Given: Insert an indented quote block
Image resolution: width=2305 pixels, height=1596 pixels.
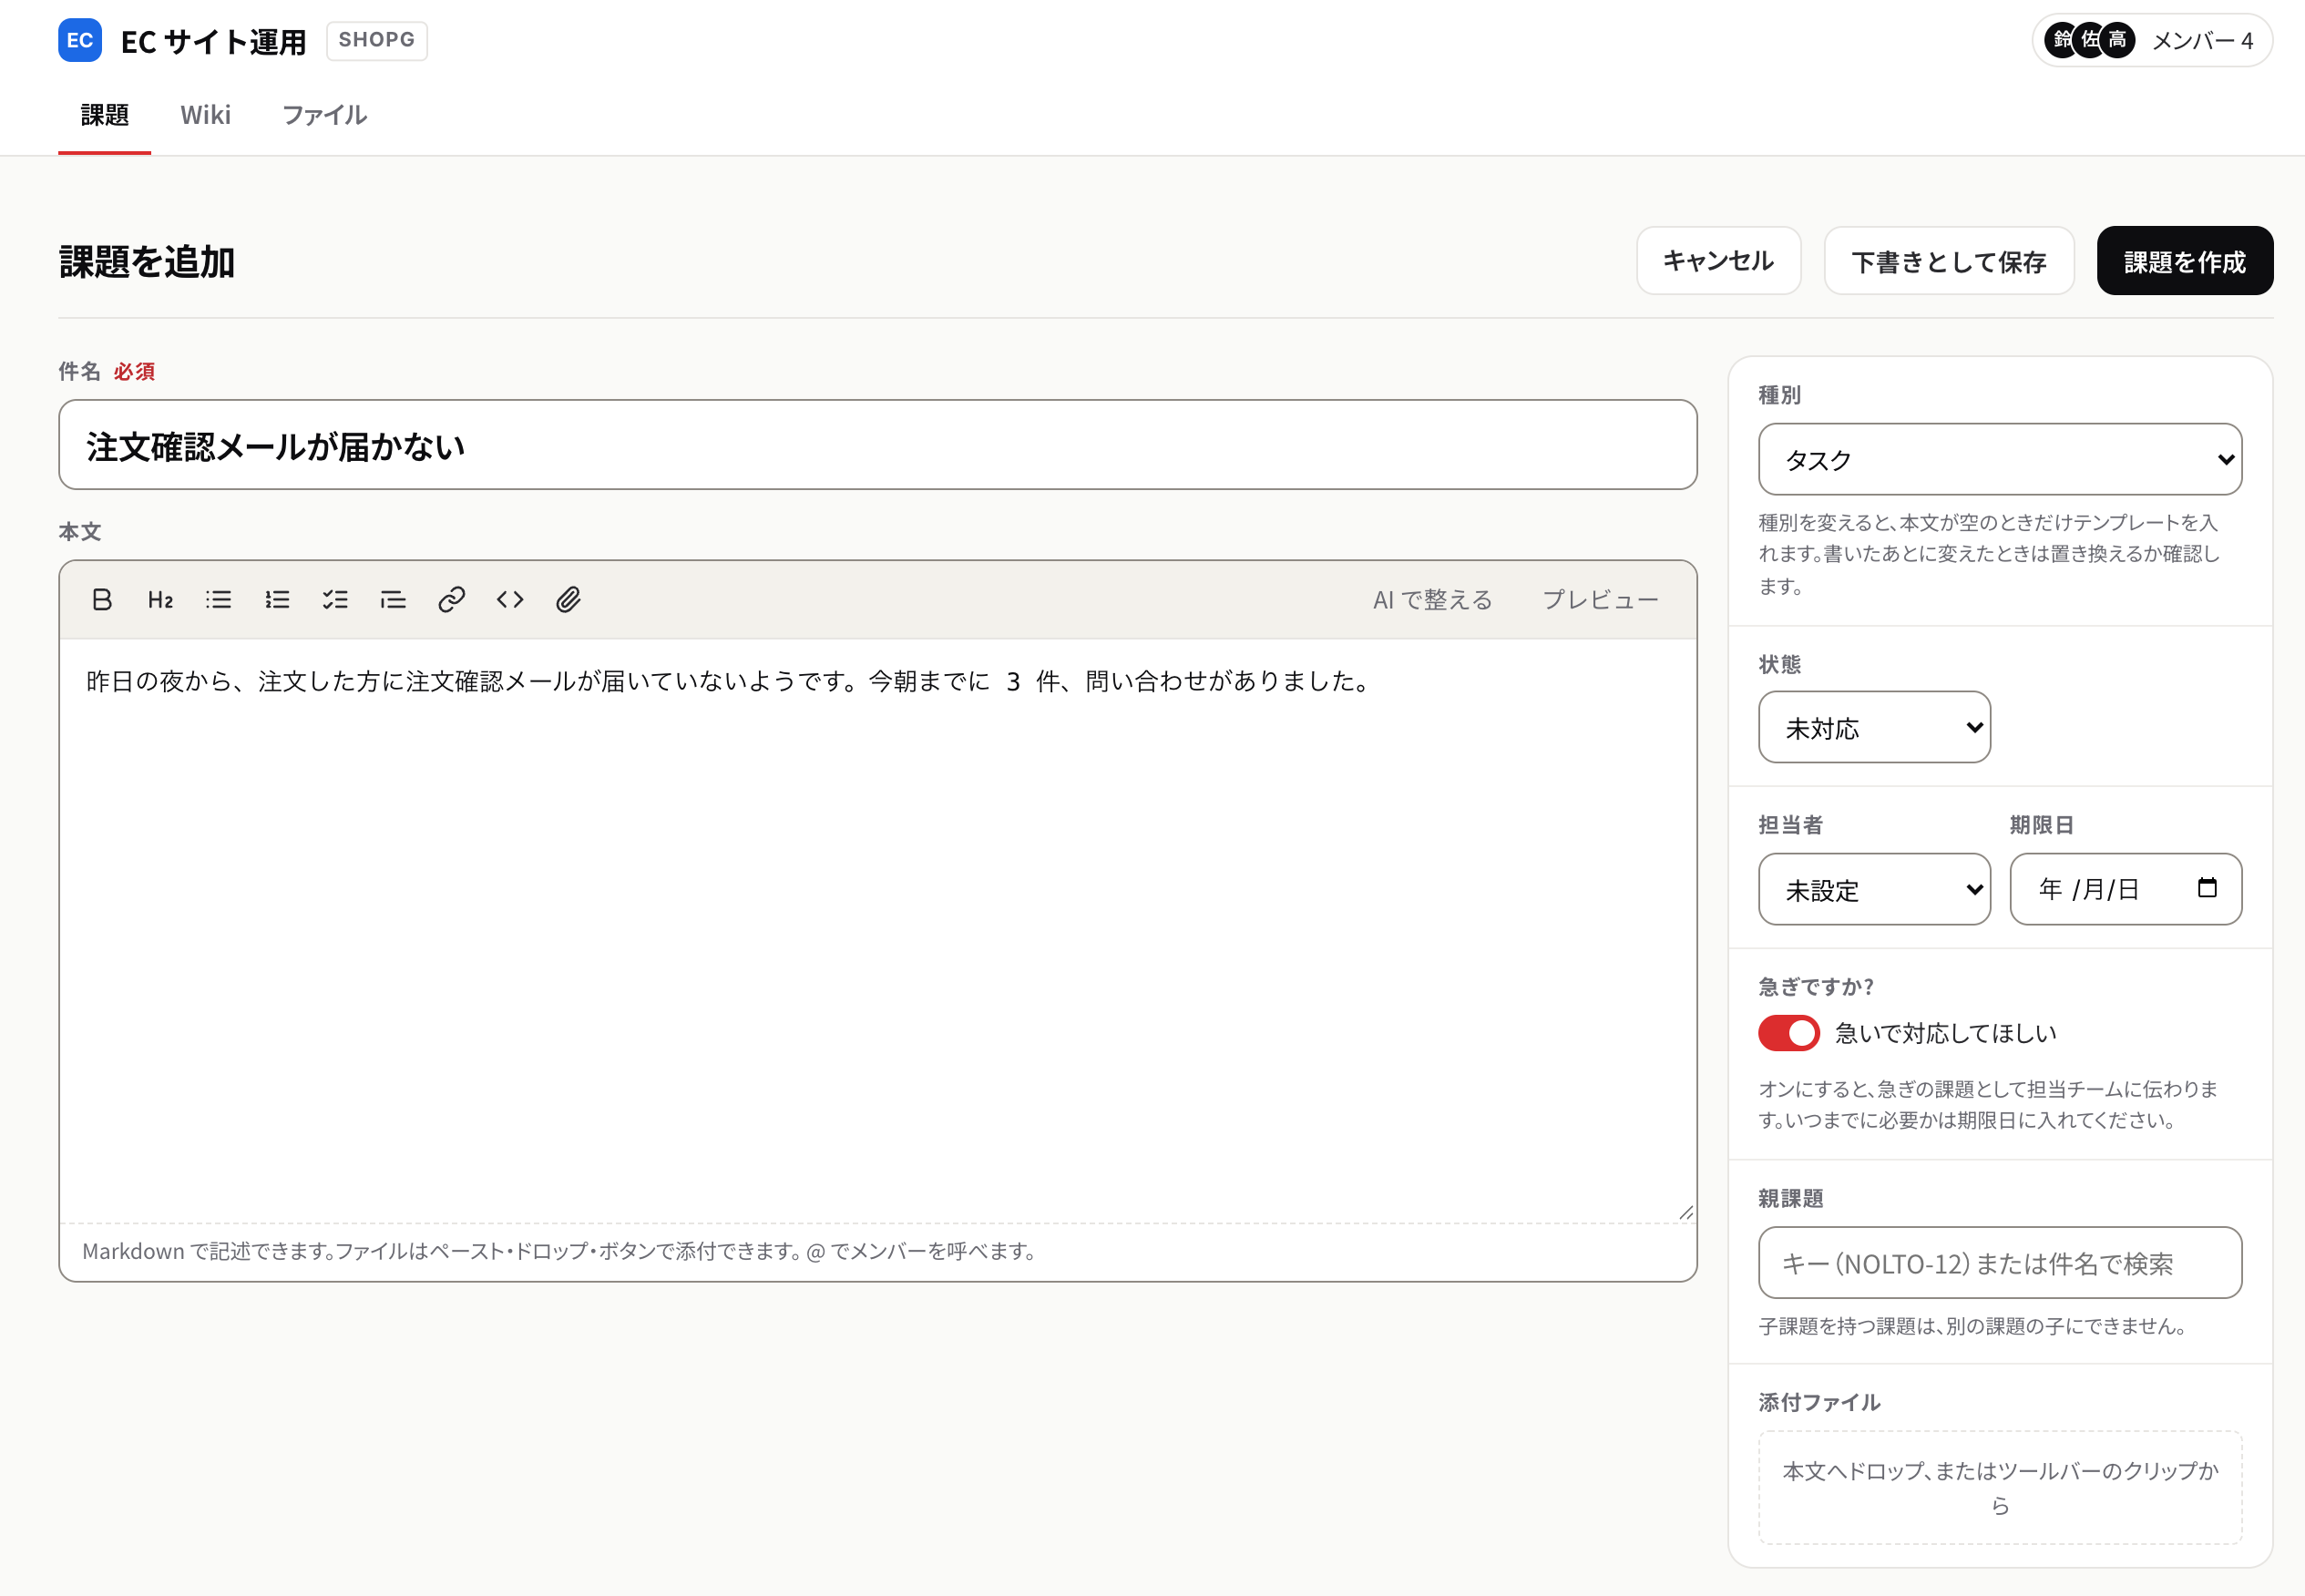Looking at the screenshot, I should pyautogui.click(x=393, y=599).
